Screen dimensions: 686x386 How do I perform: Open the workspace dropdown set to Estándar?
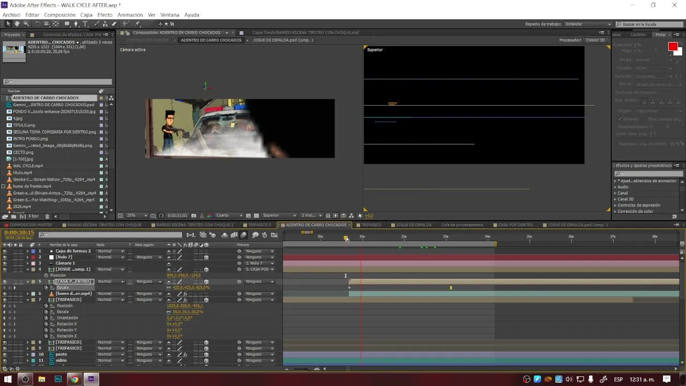click(588, 24)
